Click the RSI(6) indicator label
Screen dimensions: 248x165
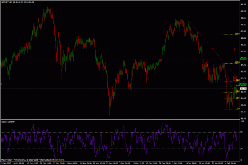[x=8, y=122]
